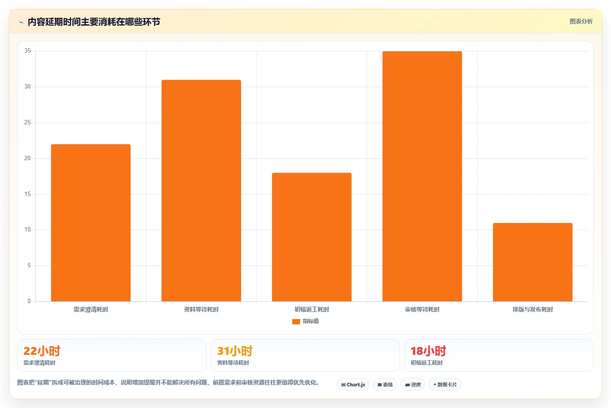Click the 进度 tag chip
Viewport: 611px width, 408px height.
tap(413, 385)
